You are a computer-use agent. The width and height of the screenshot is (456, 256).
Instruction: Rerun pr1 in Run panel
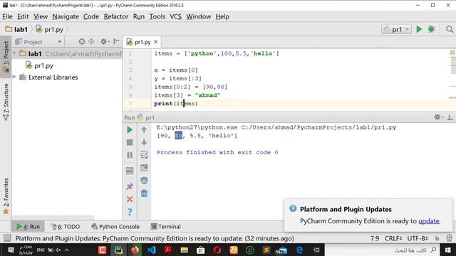pos(130,129)
